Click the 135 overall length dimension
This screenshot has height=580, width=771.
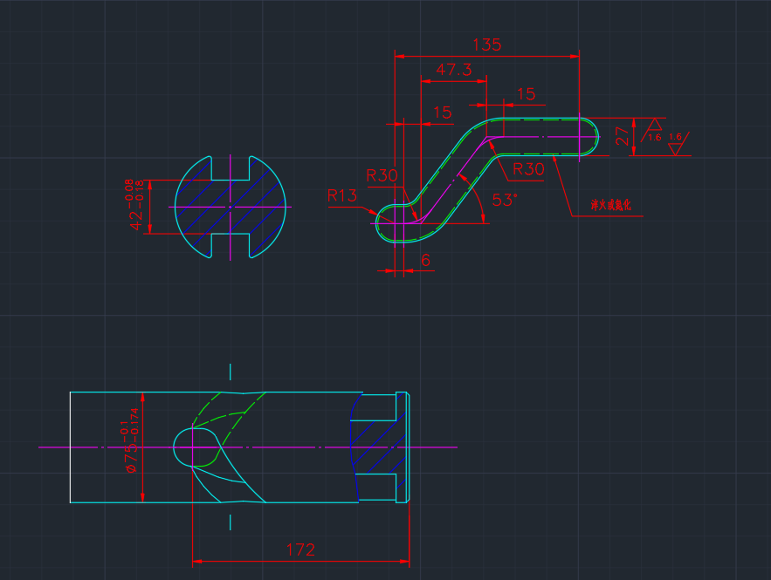(489, 45)
